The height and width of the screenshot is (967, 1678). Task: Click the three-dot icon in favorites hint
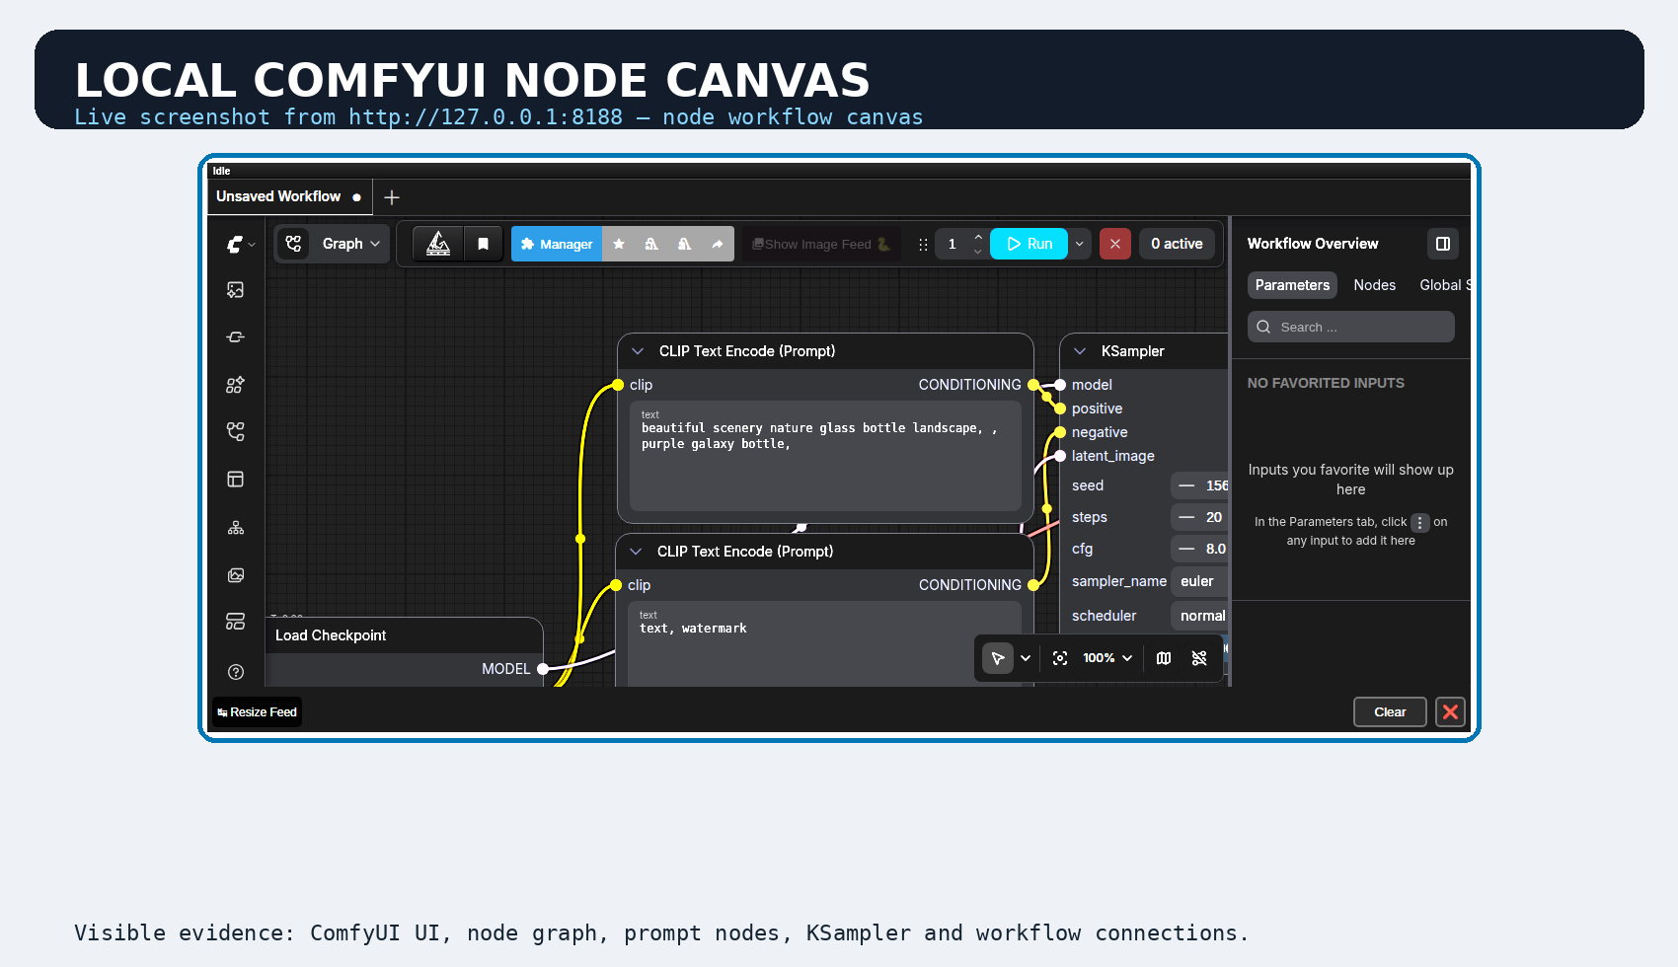tap(1419, 523)
